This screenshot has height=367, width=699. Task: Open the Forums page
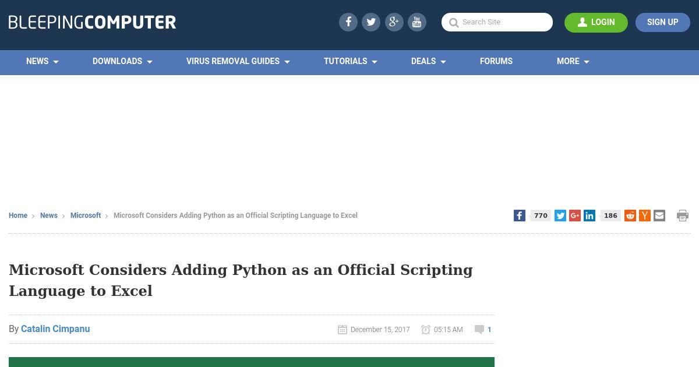(496, 61)
